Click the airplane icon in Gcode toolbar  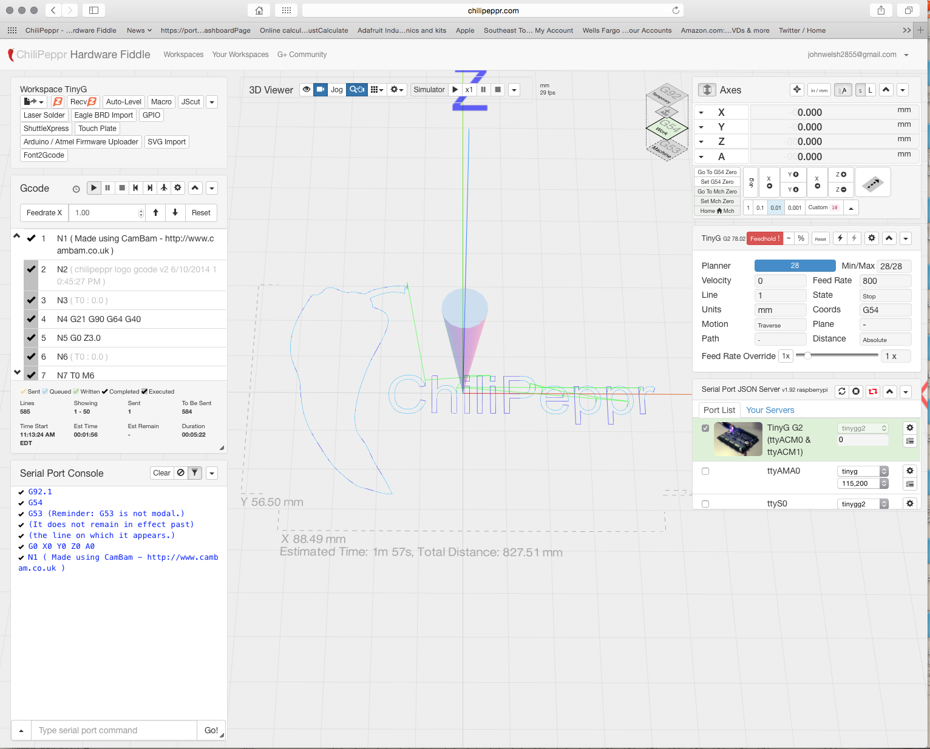tap(164, 188)
